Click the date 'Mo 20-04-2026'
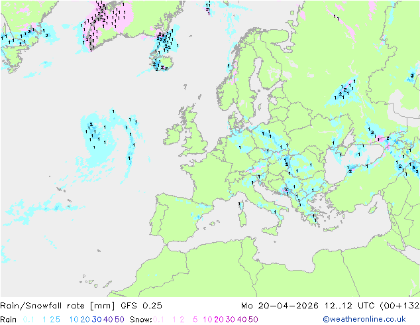 click(280, 305)
